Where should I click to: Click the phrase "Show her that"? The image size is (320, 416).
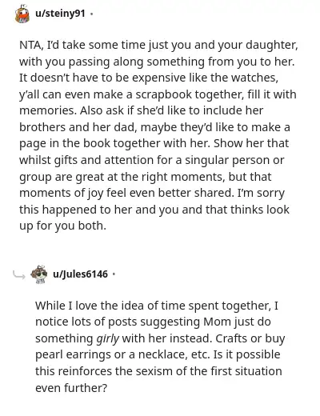click(x=251, y=143)
